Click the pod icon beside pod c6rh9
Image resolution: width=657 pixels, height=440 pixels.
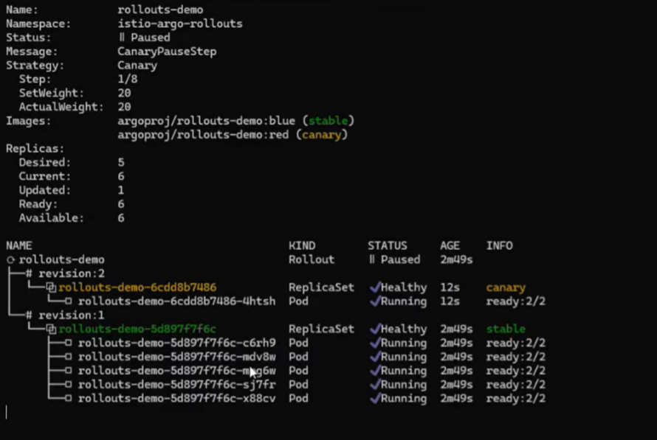coord(68,343)
